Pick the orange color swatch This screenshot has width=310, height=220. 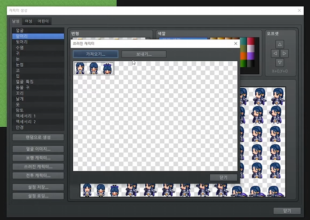(x=244, y=56)
